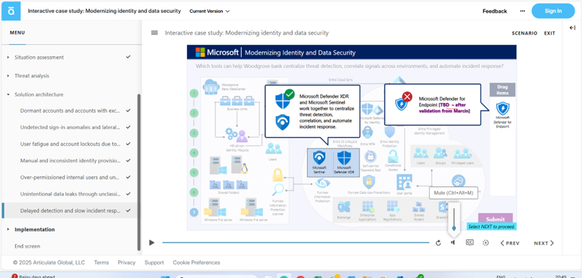The width and height of the screenshot is (582, 278).
Task: Open the Current Version dropdown
Action: 209,11
